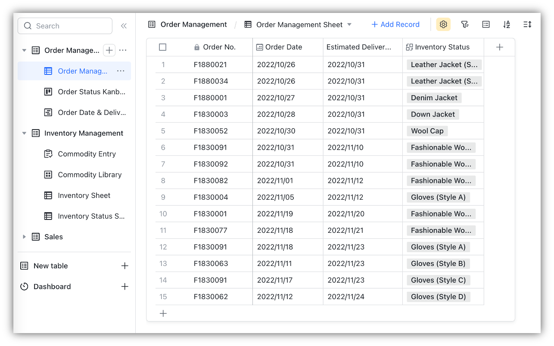Add a new column with the header plus
This screenshot has height=346, width=554.
click(x=500, y=47)
